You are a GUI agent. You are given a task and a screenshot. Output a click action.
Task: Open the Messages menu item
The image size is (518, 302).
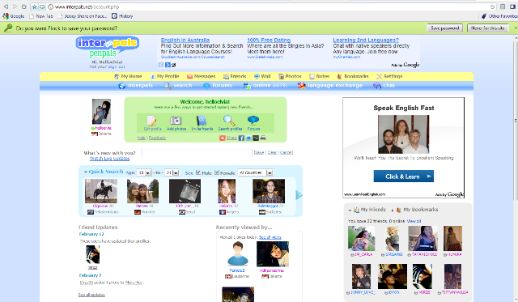pyautogui.click(x=202, y=76)
